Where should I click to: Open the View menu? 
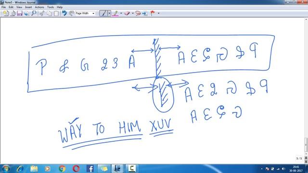[19, 7]
